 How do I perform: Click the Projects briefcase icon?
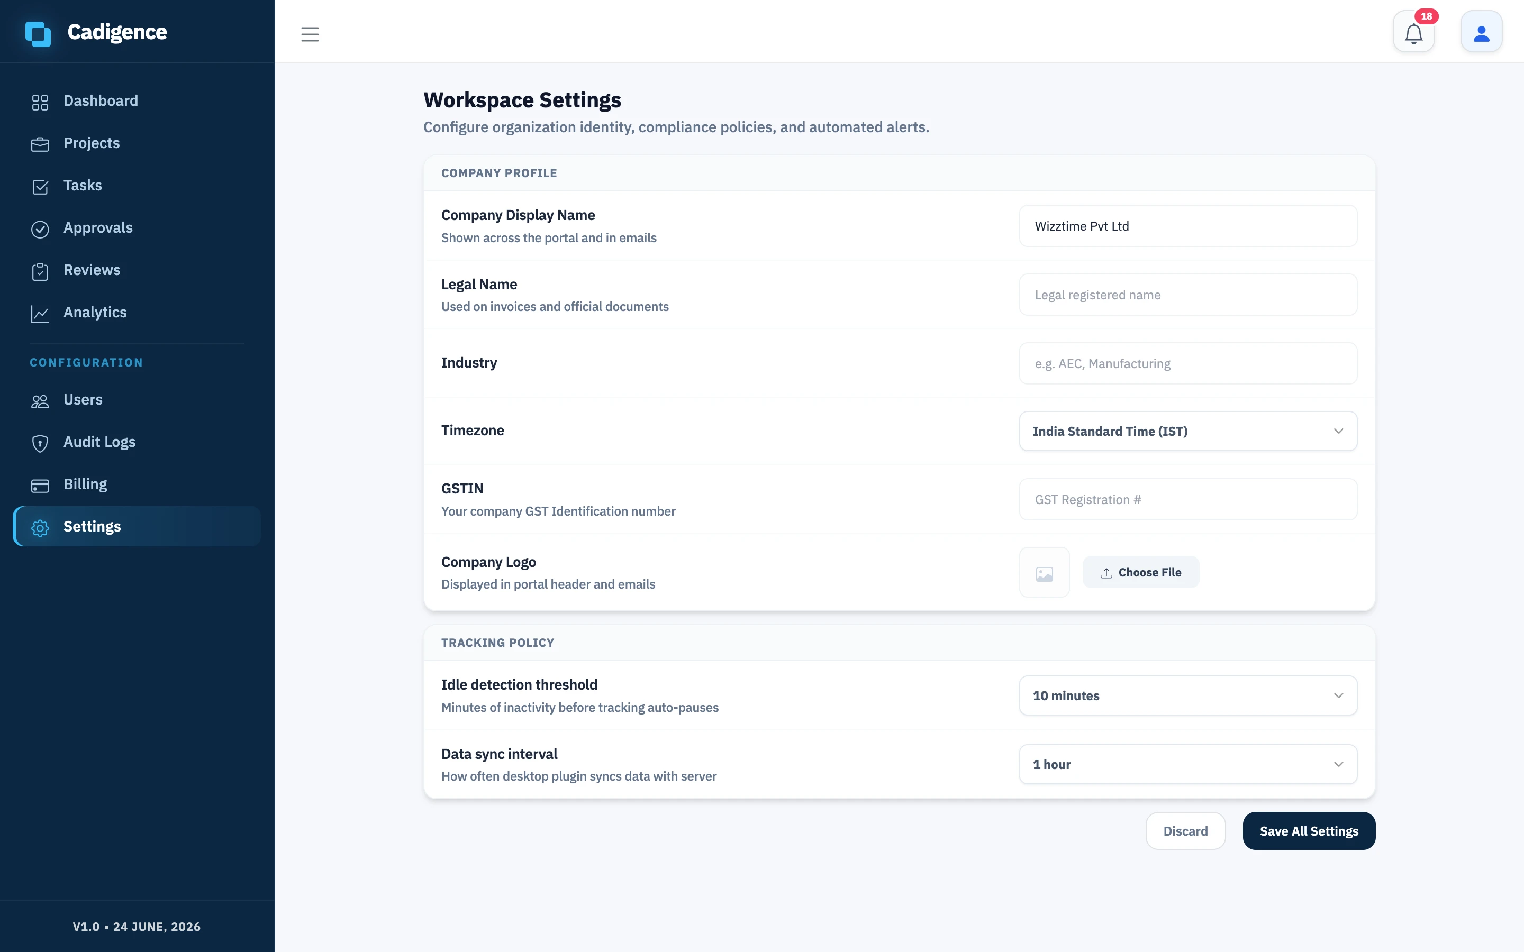pyautogui.click(x=40, y=144)
